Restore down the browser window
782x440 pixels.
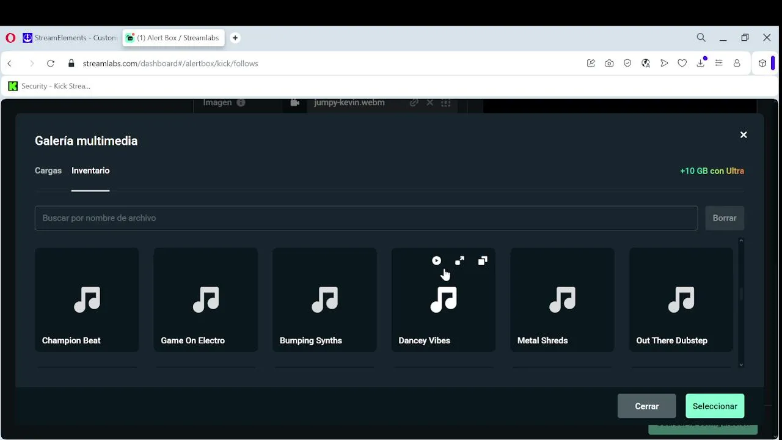pos(745,38)
